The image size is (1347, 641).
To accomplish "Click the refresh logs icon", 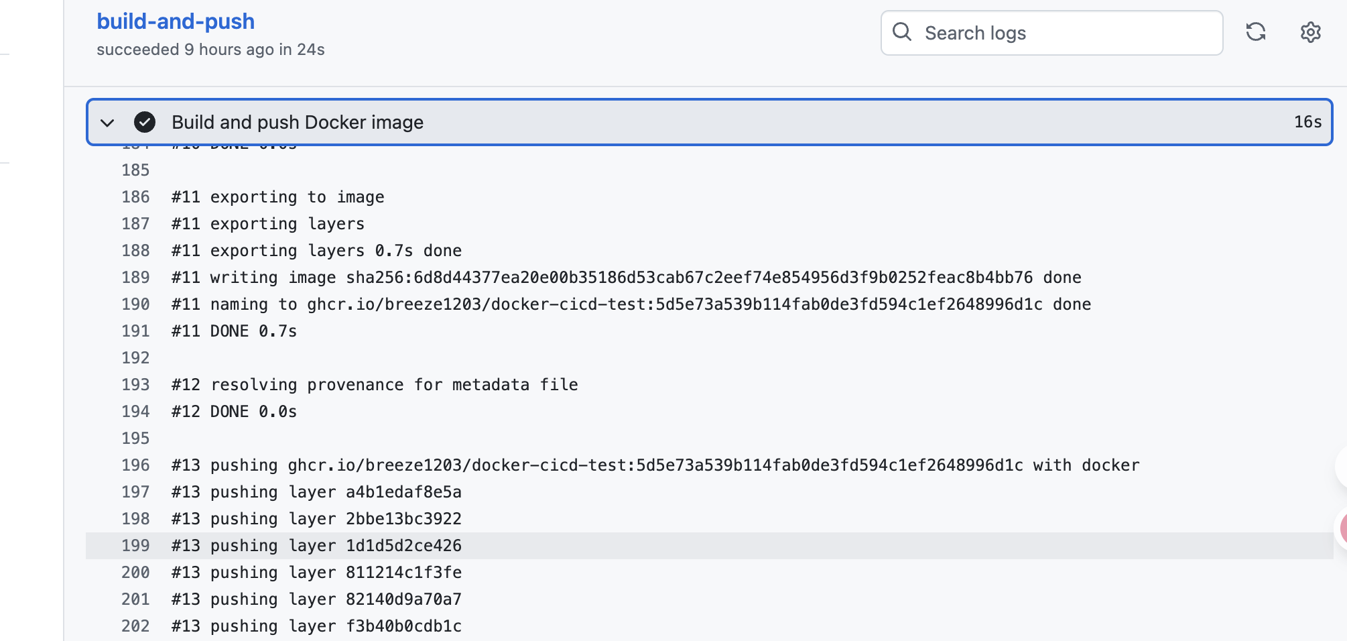I will pos(1255,32).
